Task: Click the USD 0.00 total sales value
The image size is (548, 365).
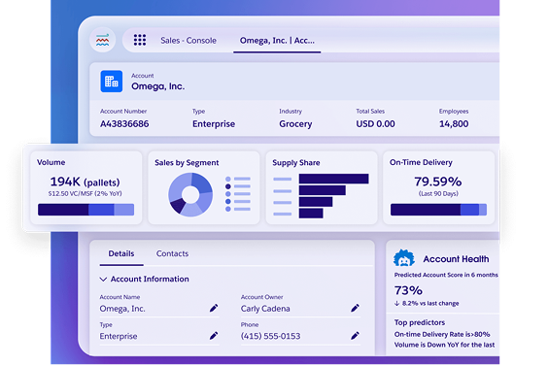Action: (x=375, y=124)
